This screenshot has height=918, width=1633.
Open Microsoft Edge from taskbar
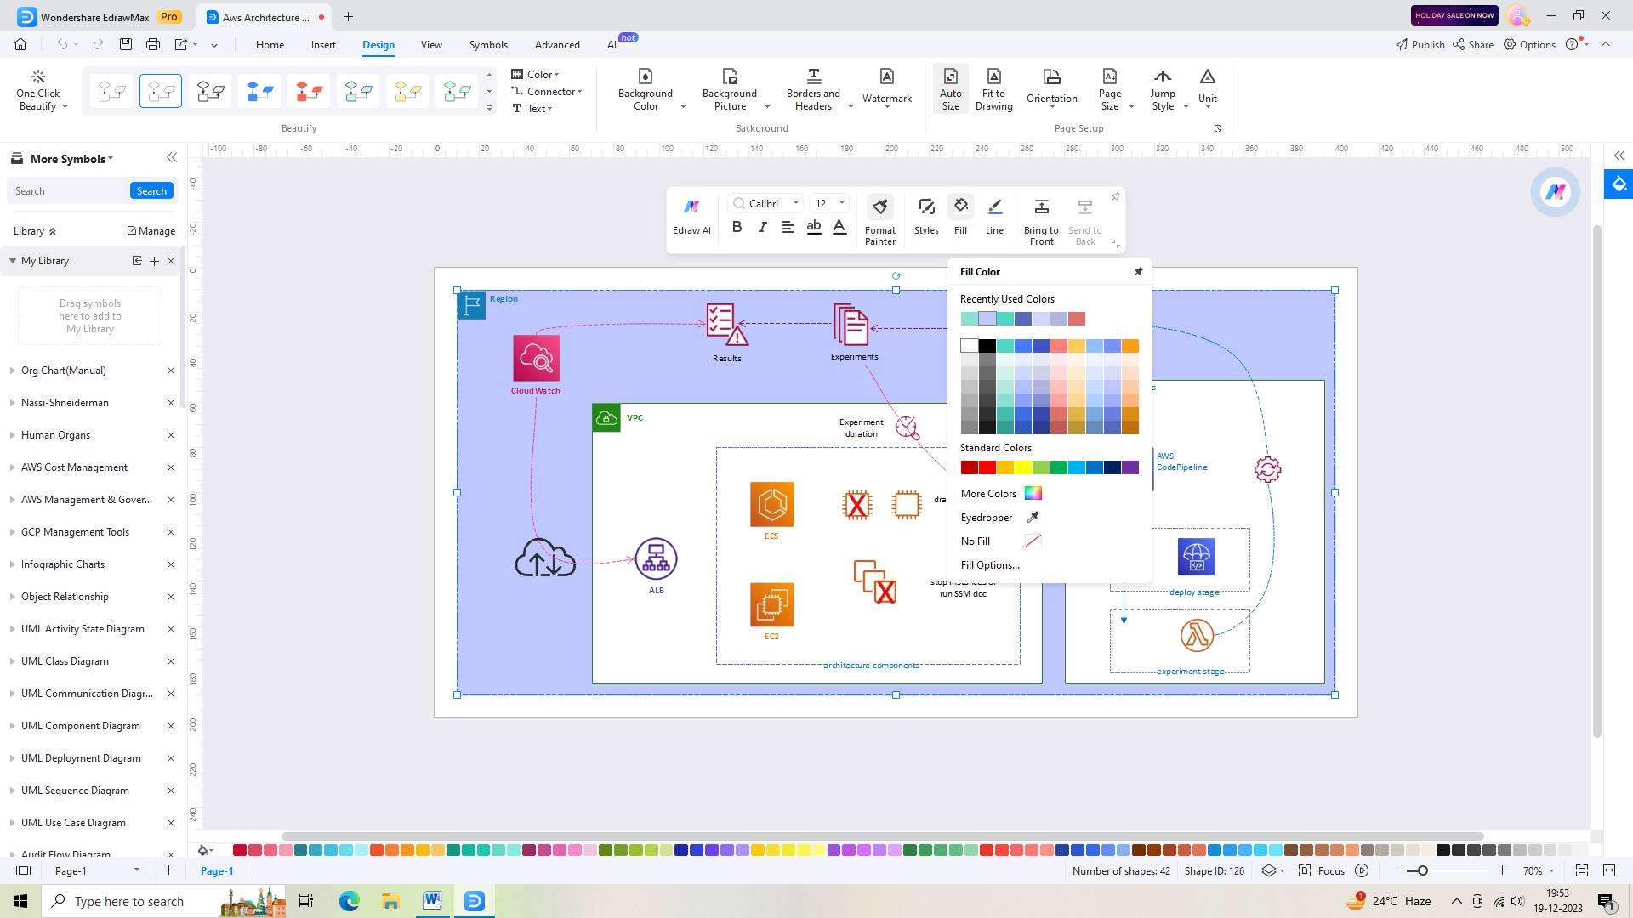tap(349, 901)
